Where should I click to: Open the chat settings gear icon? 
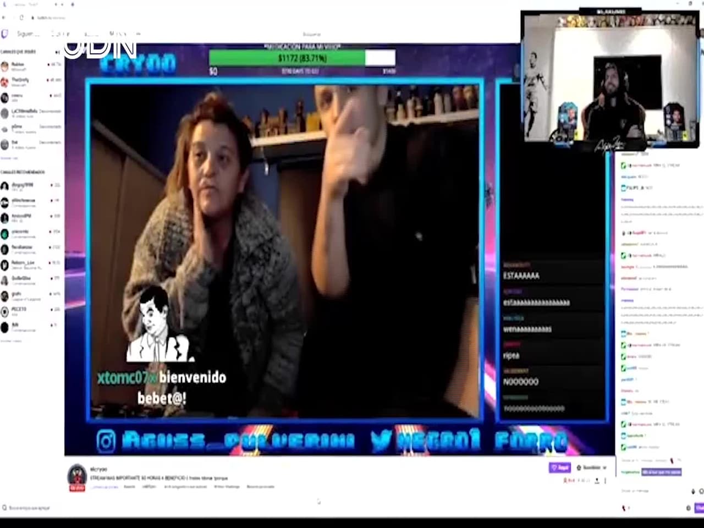pyautogui.click(x=688, y=508)
